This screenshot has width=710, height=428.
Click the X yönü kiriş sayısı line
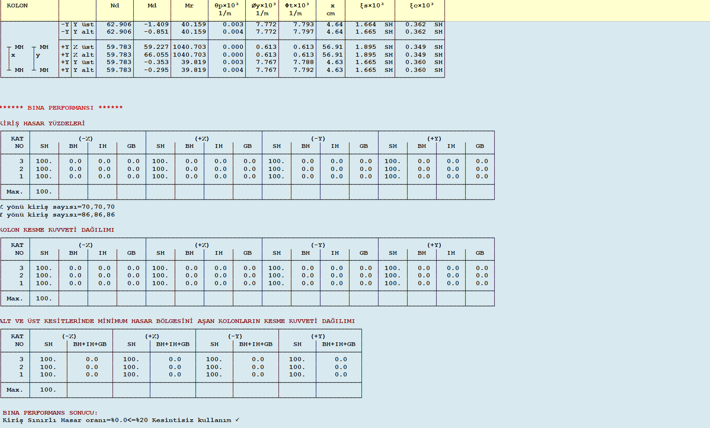pos(58,207)
